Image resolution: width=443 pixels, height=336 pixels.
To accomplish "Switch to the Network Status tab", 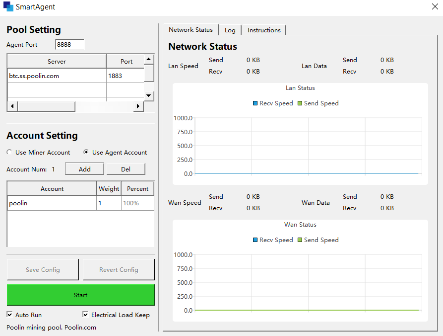I will pos(190,30).
